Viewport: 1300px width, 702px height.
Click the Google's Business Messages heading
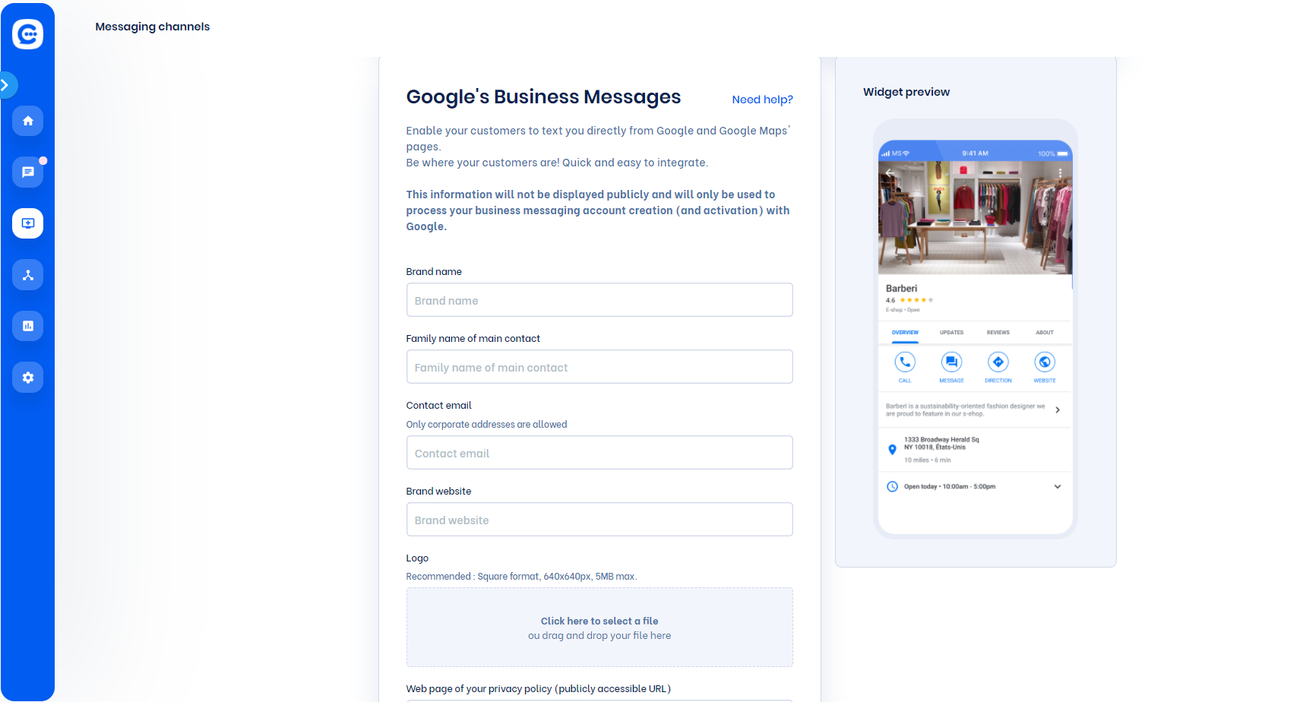(543, 97)
